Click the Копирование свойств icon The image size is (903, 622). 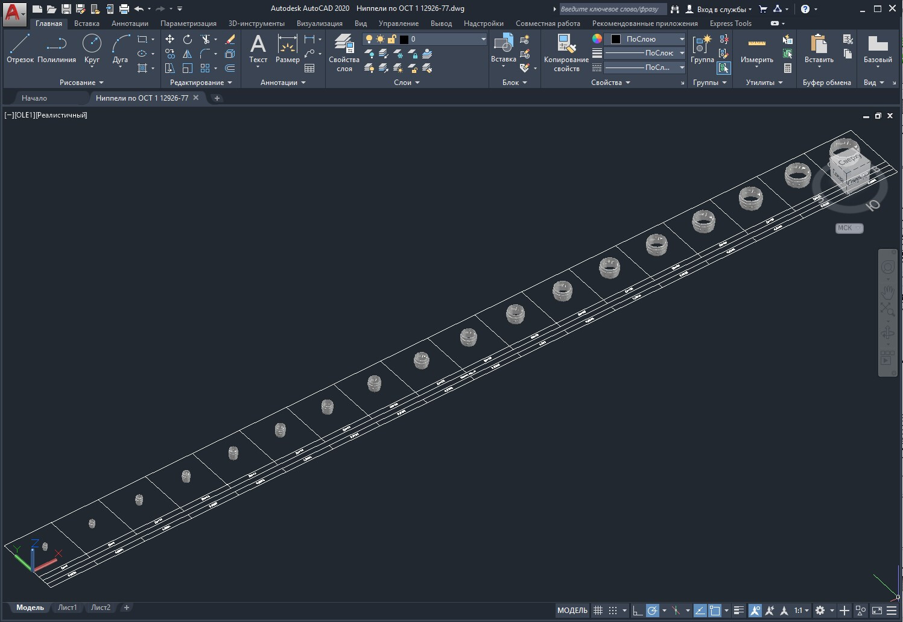(566, 52)
